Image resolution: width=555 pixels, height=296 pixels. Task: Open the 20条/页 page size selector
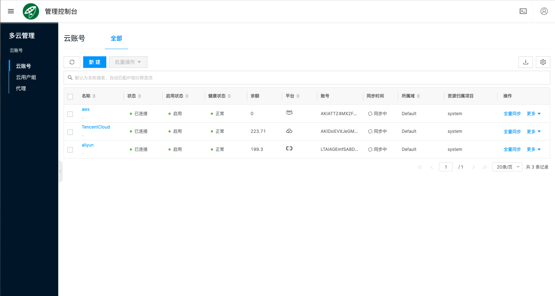tap(507, 167)
